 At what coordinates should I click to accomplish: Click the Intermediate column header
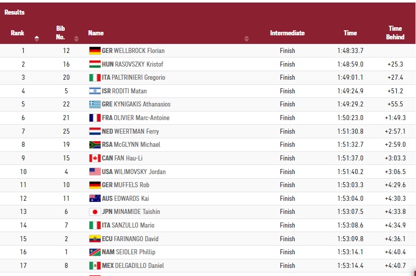pyautogui.click(x=287, y=33)
